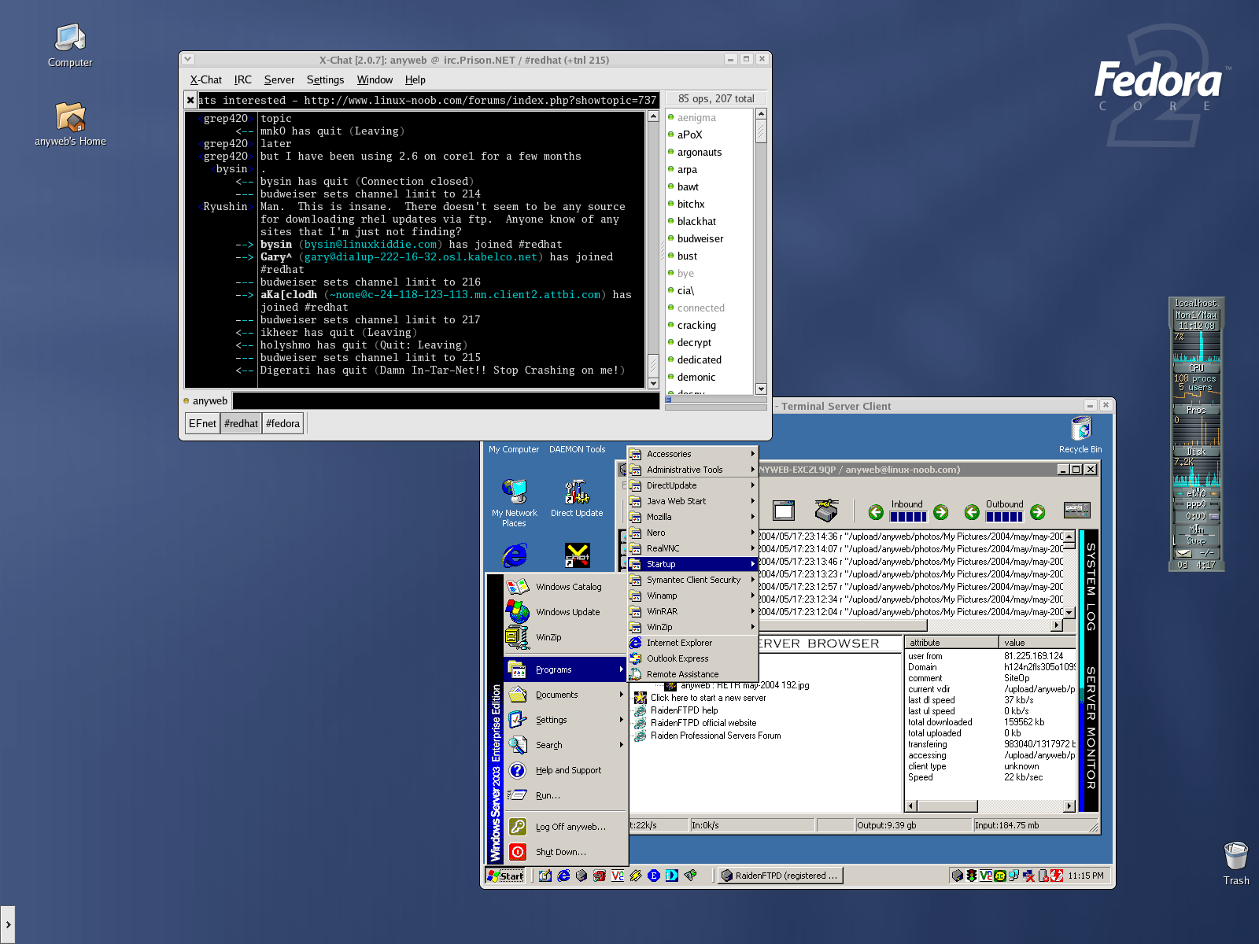Screen dimensions: 1259x944
Task: Click Remote Assistance menu entry
Action: [x=692, y=674]
